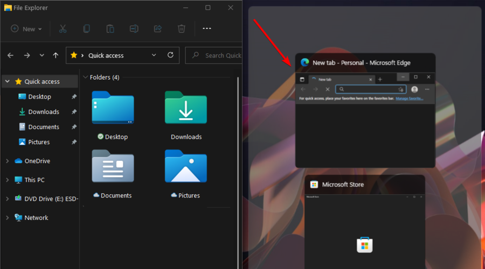Open Pictures in the navigation pane

click(39, 142)
